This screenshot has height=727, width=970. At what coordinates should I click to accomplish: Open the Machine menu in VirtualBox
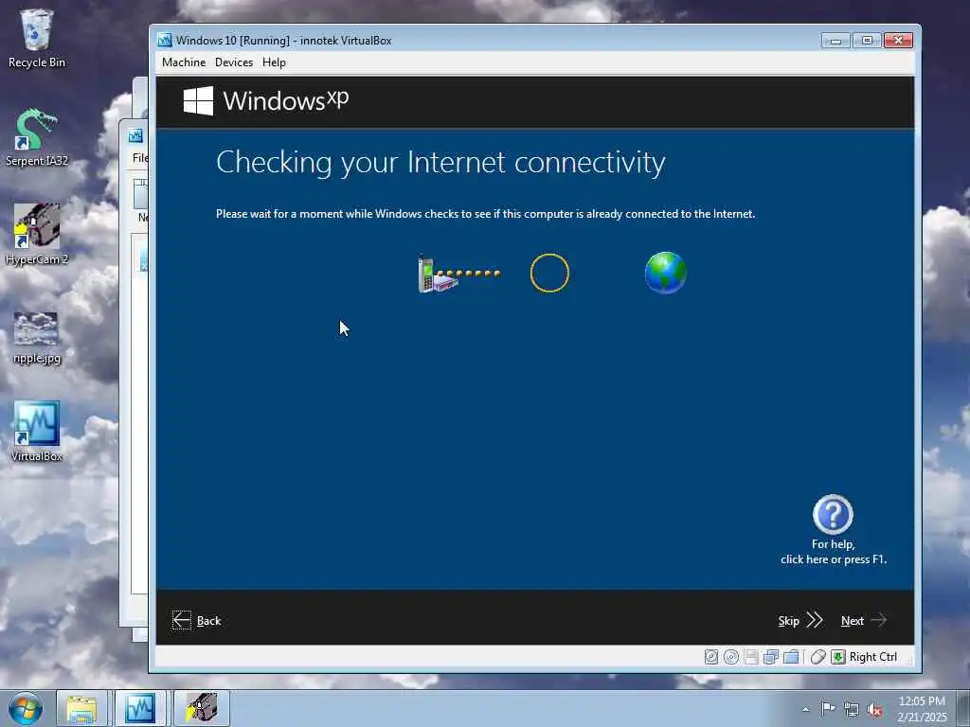184,62
